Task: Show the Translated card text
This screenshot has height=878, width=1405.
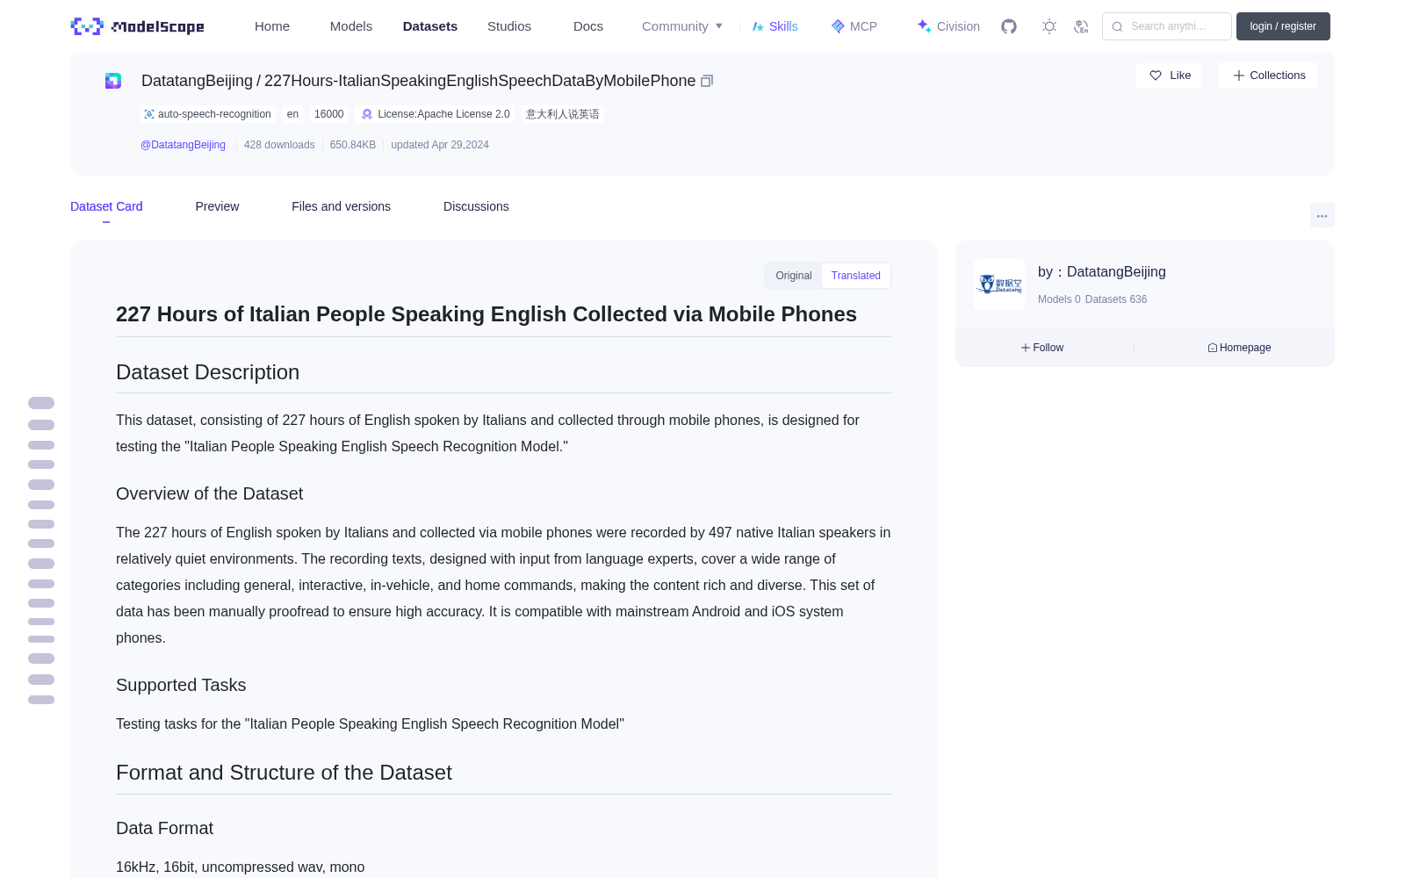Action: tap(856, 276)
